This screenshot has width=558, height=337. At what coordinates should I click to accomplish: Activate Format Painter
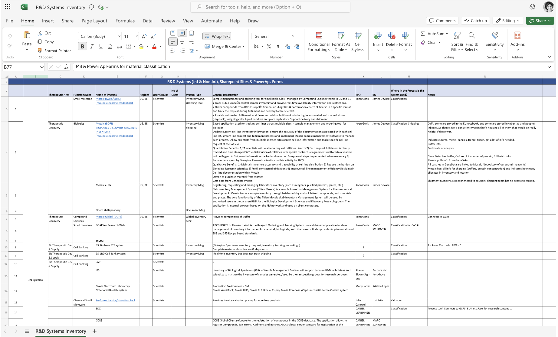pyautogui.click(x=54, y=51)
